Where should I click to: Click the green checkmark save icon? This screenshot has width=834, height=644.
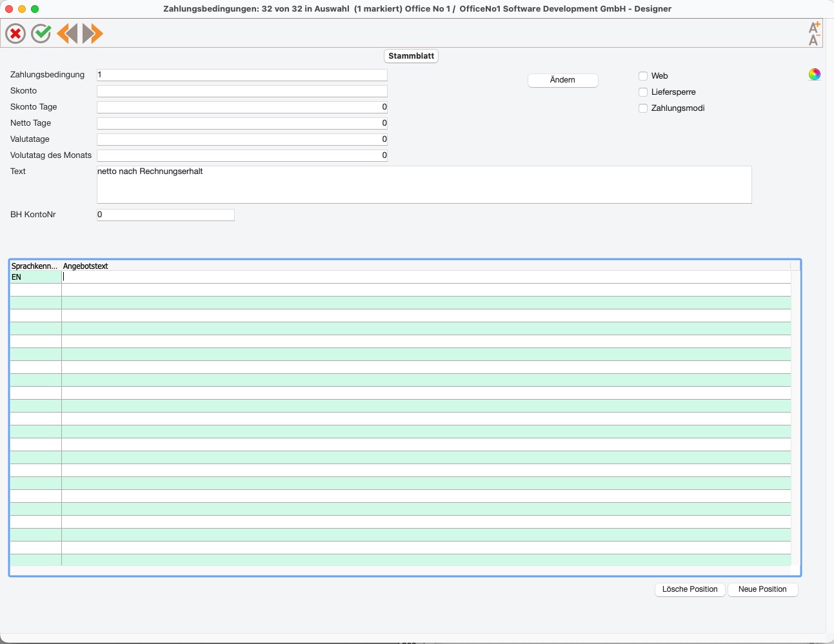(41, 34)
